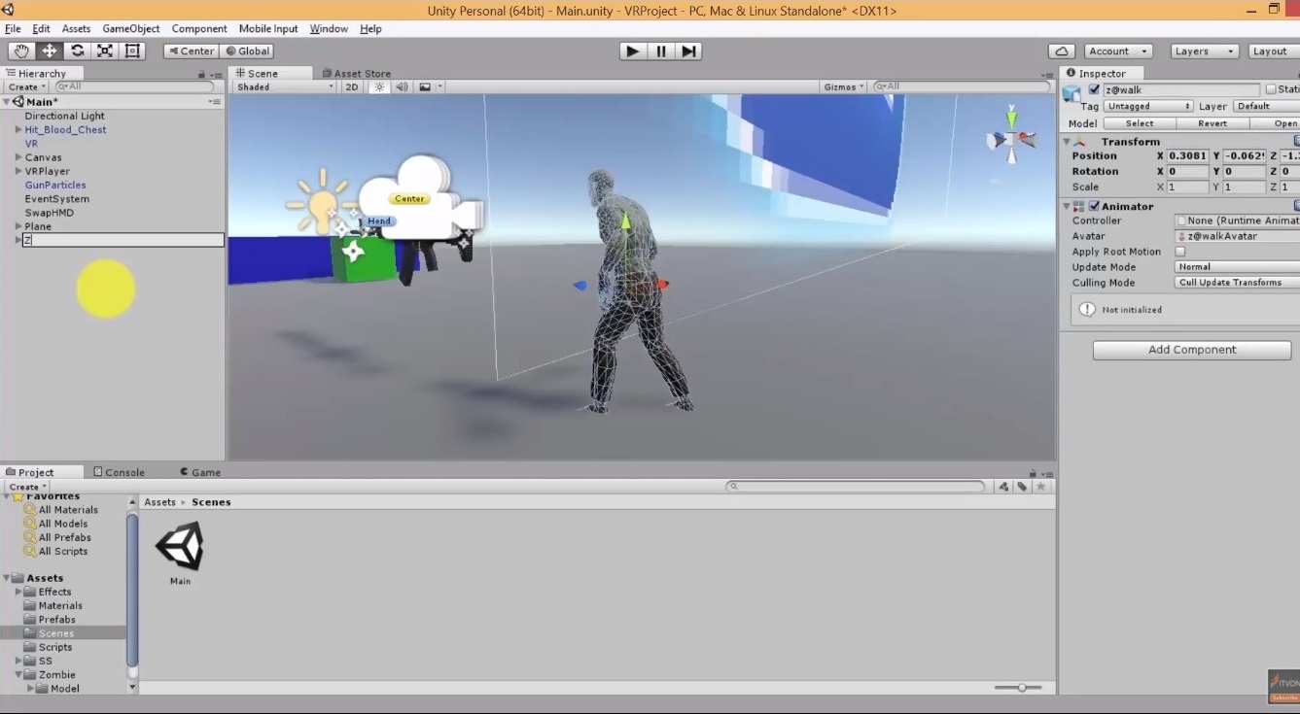Collapse the Transform component
The height and width of the screenshot is (714, 1300).
[1067, 142]
